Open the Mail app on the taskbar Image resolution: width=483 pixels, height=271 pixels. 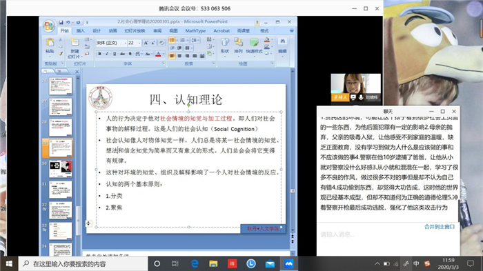pos(270,263)
